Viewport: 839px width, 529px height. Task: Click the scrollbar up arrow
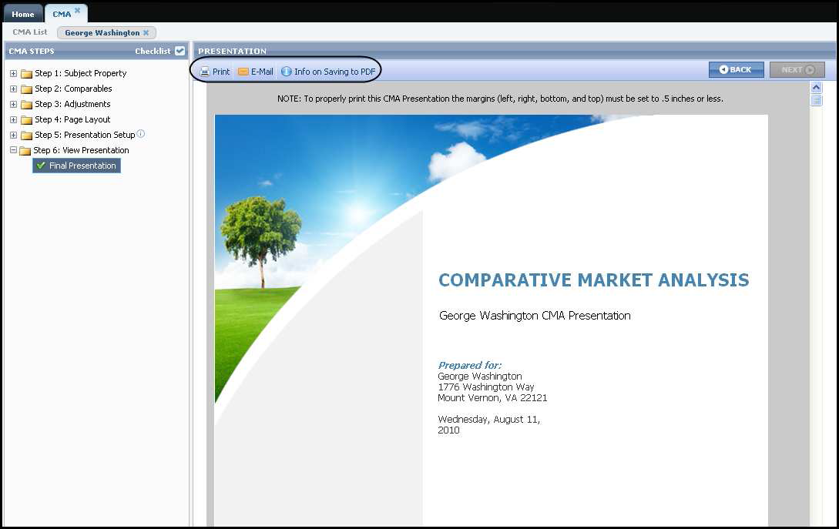(x=816, y=87)
